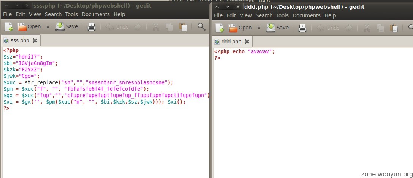
Task: Click Print icon in sss.php window
Action: click(92, 27)
